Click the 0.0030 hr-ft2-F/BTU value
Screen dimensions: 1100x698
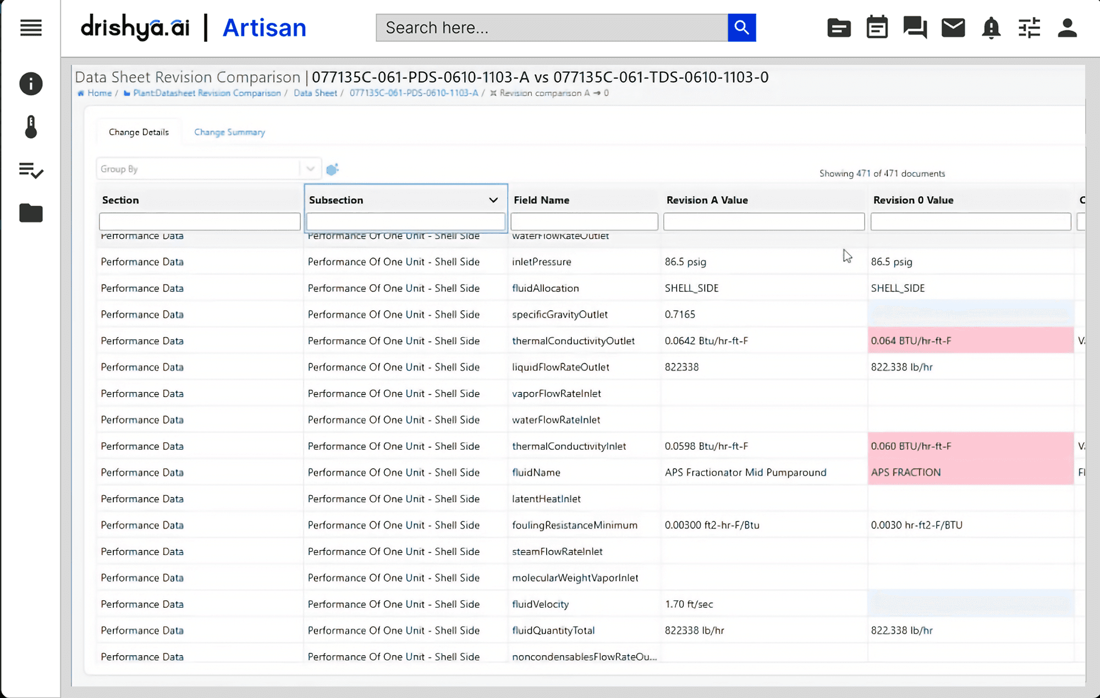916,525
